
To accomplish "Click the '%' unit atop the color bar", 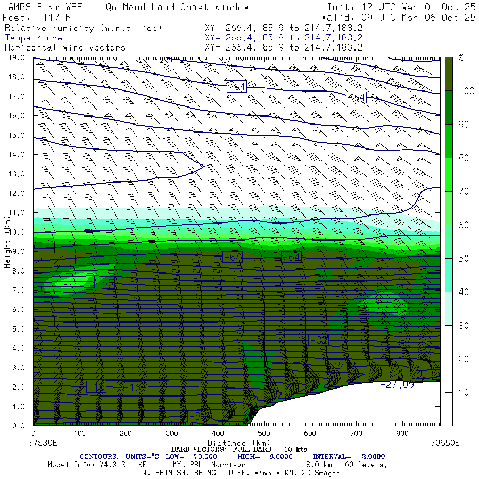I will (461, 57).
